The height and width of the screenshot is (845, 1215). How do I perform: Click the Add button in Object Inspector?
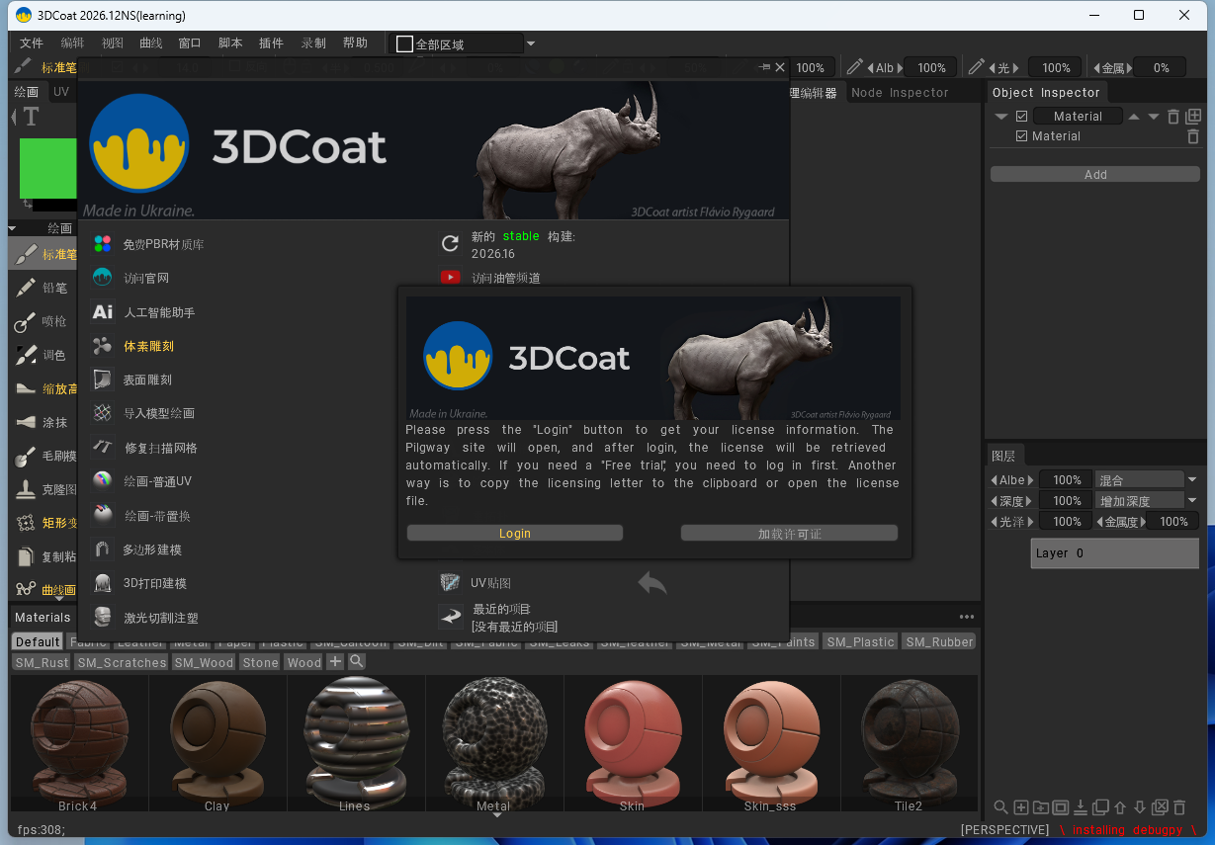1095,174
